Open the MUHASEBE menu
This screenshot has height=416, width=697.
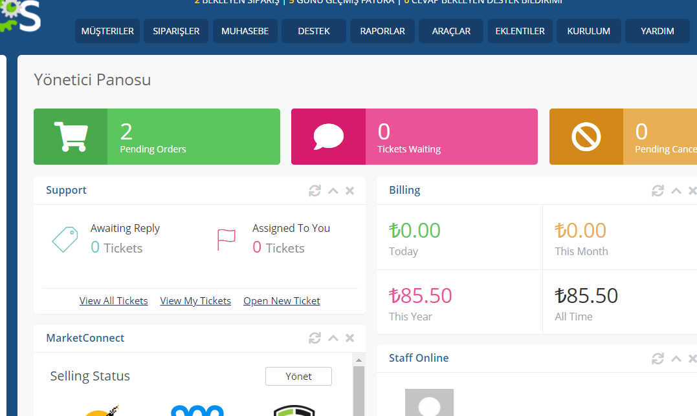coord(245,31)
